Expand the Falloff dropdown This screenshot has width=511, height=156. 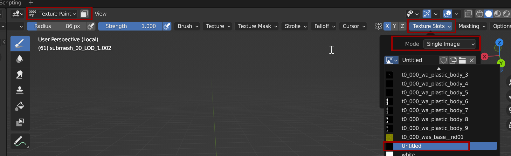(x=325, y=26)
